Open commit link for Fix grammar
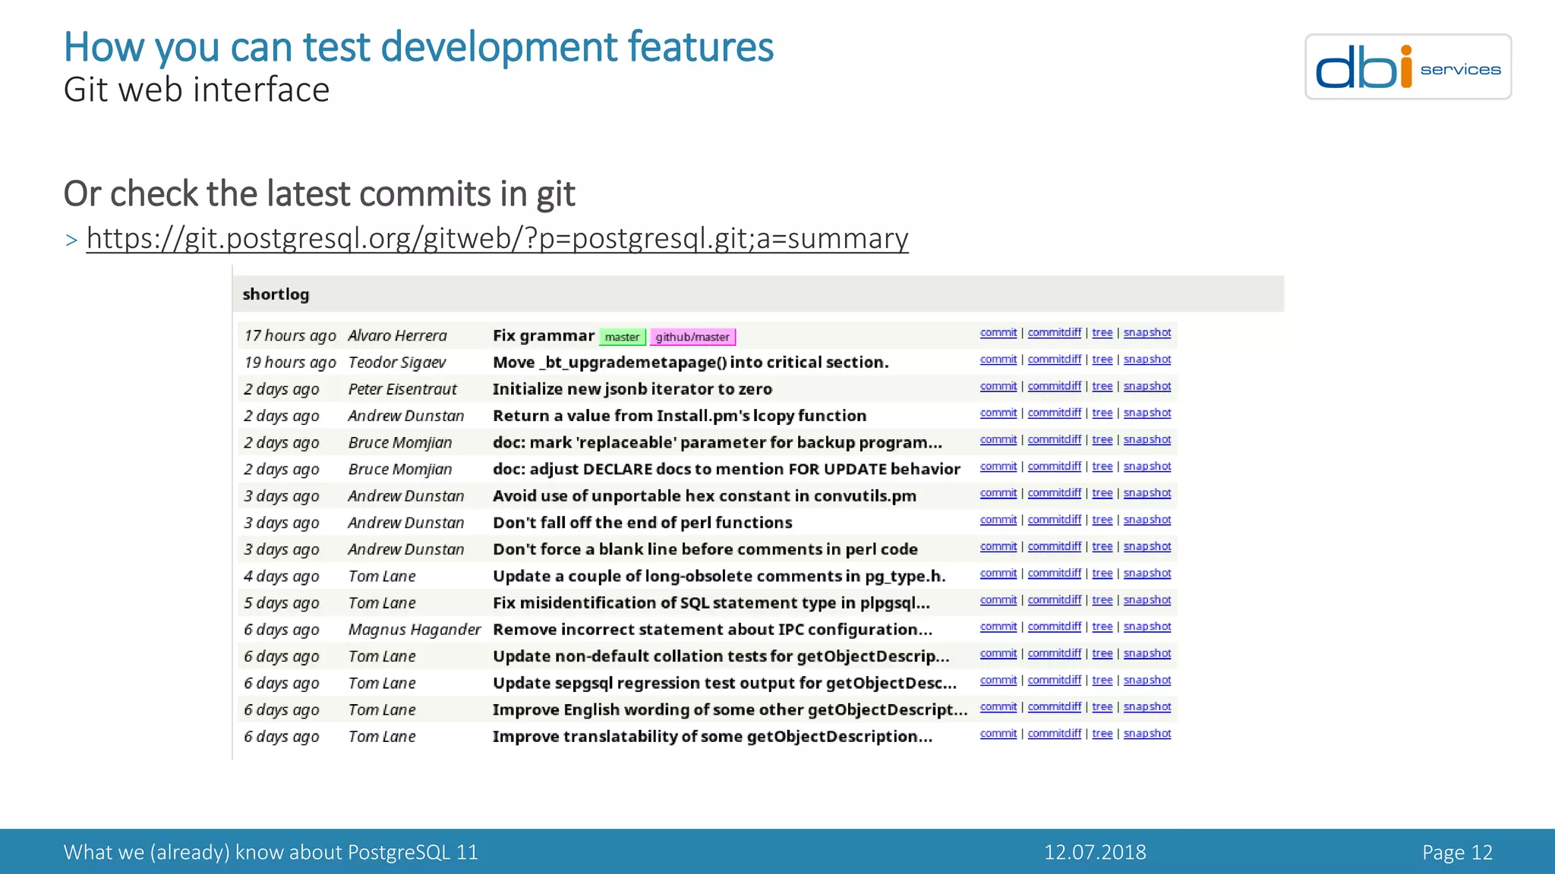This screenshot has width=1555, height=874. point(998,332)
